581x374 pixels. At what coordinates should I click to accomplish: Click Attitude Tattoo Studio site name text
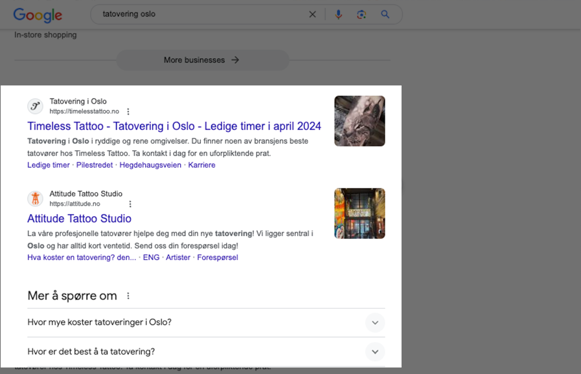click(86, 193)
